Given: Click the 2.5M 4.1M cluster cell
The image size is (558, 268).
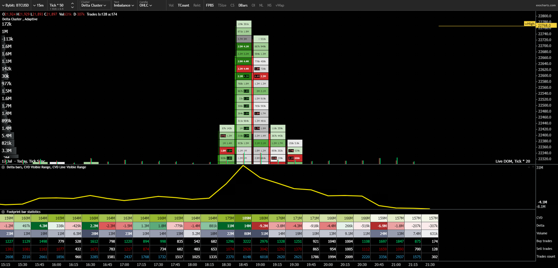Looking at the screenshot, I should [243, 46].
